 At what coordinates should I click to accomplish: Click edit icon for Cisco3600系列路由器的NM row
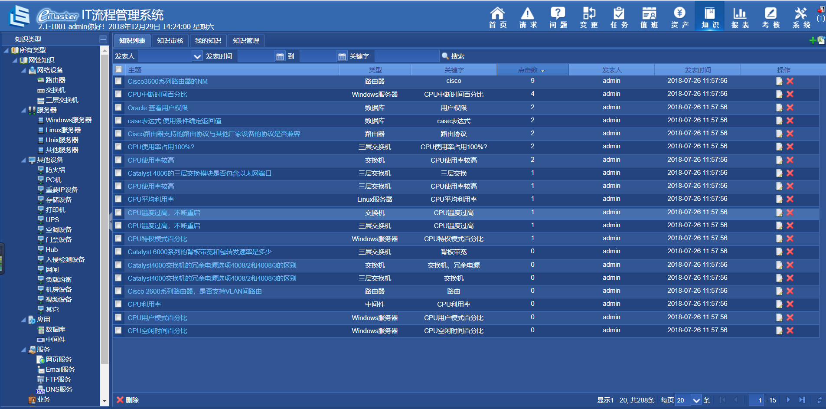coord(779,81)
